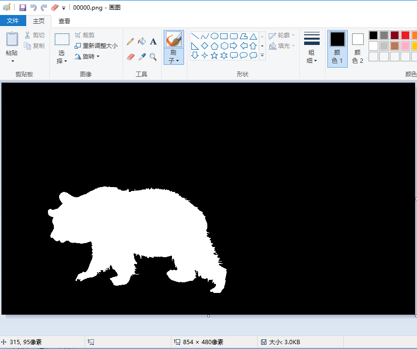
Task: Choose the Left arrow shape
Action: tap(244, 46)
